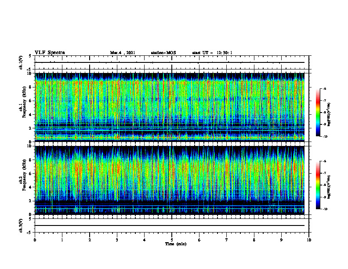Click time axis tick label '8'
Image resolution: width=348 pixels, height=269 pixels.
pyautogui.click(x=254, y=240)
